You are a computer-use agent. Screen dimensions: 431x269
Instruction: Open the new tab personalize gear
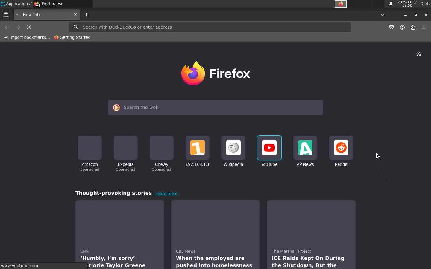[419, 54]
